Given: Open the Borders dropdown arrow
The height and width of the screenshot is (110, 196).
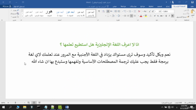Looking at the screenshot, I should pyautogui.click(x=106, y=16).
